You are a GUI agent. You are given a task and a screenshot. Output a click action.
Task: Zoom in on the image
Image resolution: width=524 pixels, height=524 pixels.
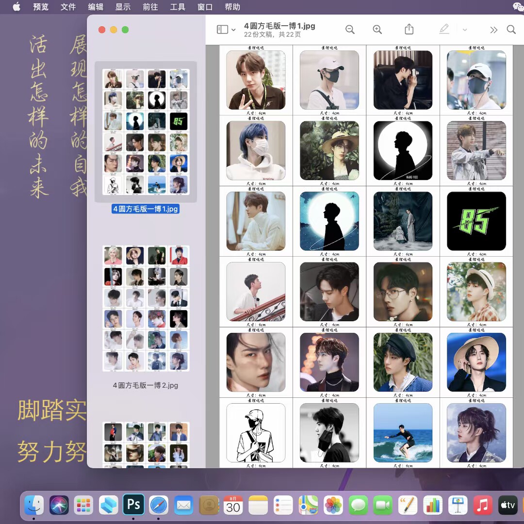(377, 30)
